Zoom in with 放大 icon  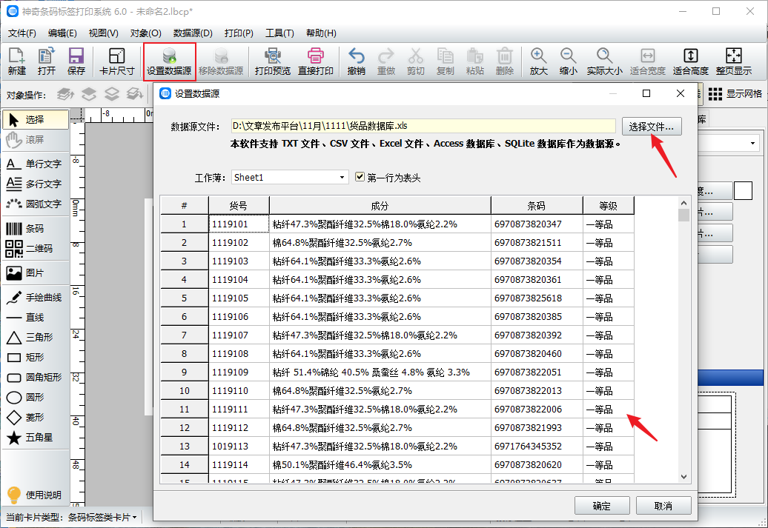pos(538,61)
